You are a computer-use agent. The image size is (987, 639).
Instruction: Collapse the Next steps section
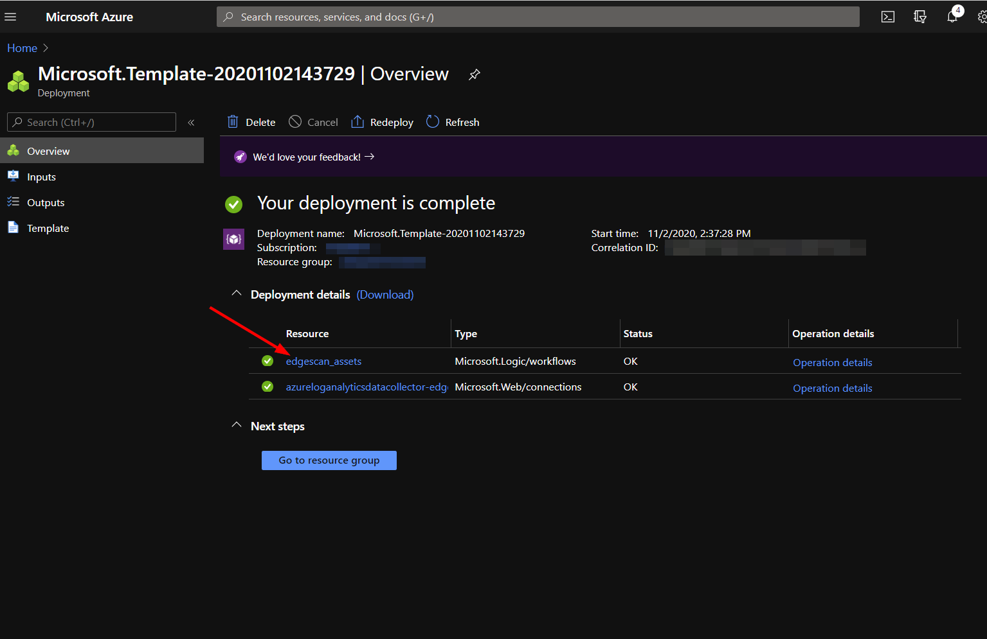(x=236, y=425)
